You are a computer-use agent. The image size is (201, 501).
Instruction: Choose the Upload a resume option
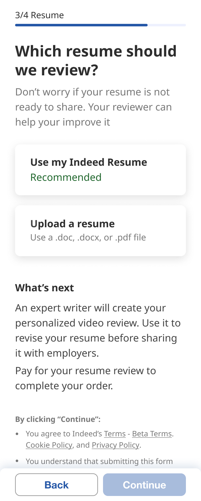click(100, 230)
